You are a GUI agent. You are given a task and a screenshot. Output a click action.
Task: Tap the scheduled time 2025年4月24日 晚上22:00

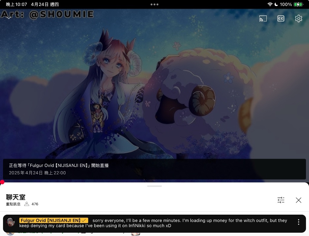[37, 173]
